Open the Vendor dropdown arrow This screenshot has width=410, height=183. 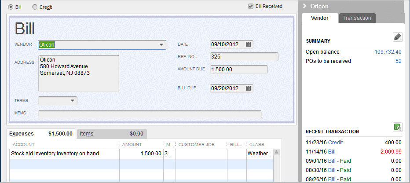point(161,45)
